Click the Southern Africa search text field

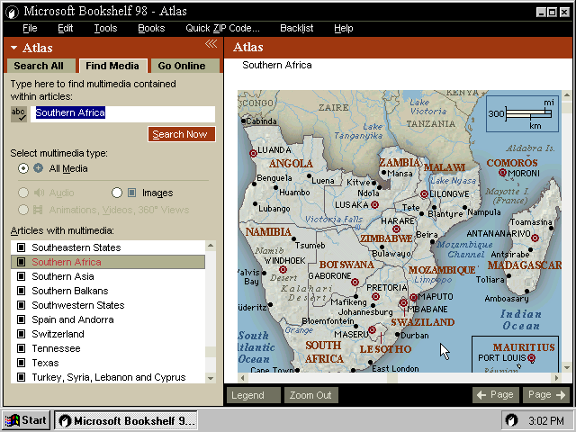123,113
